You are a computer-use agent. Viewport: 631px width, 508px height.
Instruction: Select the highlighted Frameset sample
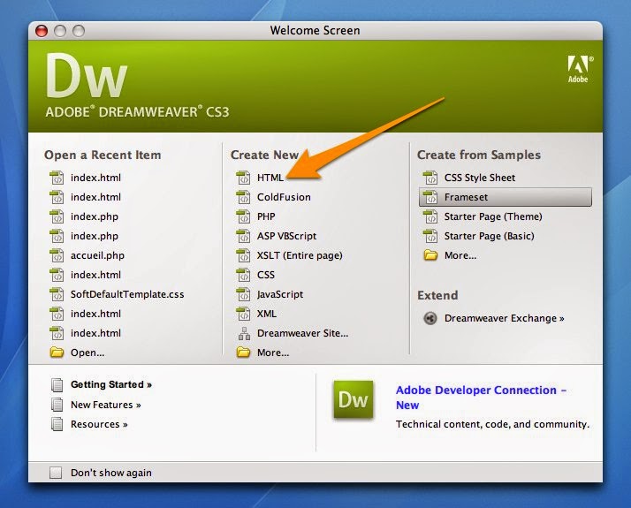[506, 197]
